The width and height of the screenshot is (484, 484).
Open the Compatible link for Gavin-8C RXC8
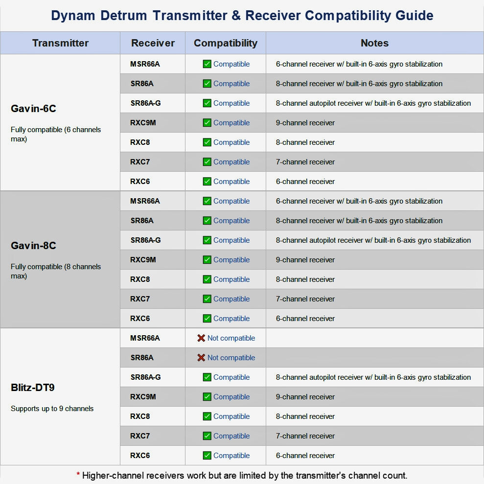[x=231, y=279]
